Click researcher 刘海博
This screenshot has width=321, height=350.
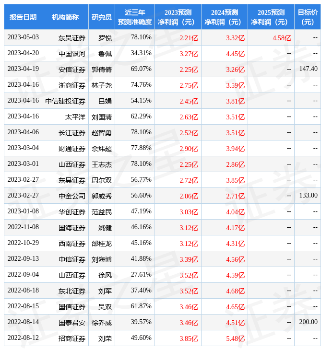coord(102,260)
